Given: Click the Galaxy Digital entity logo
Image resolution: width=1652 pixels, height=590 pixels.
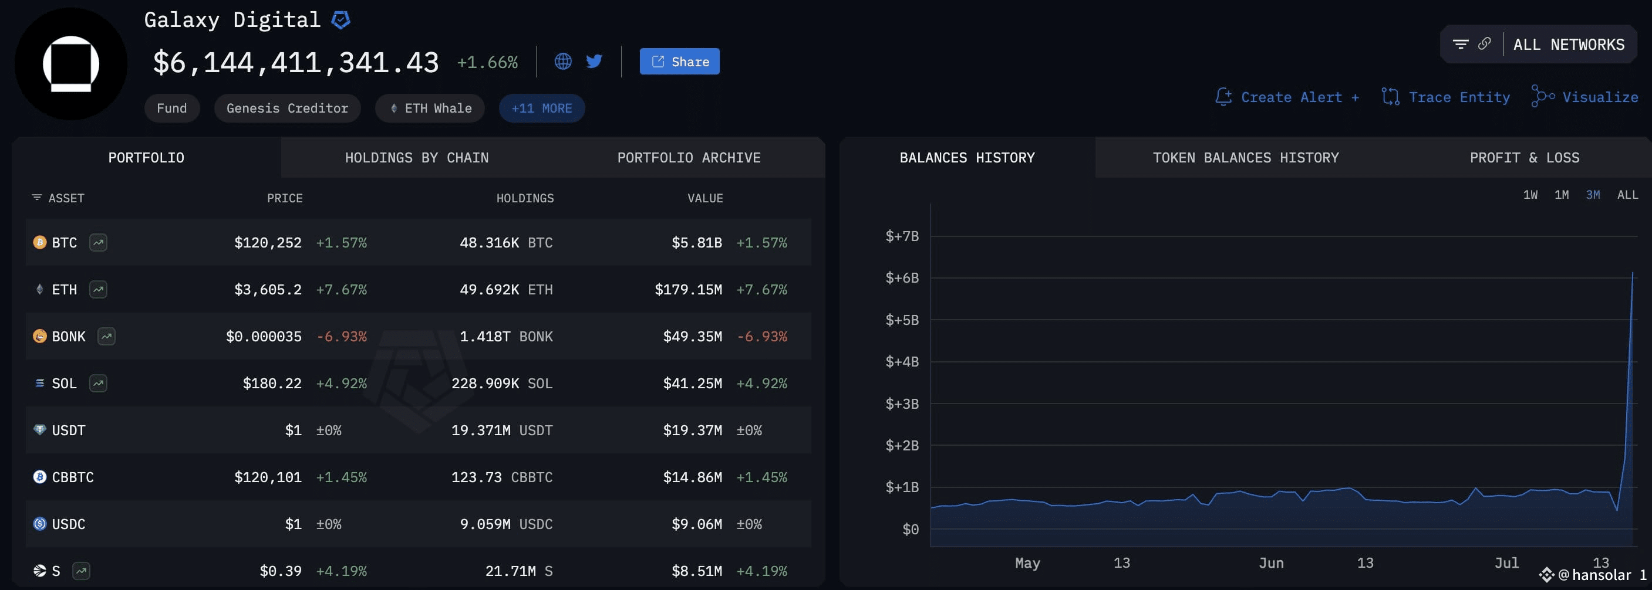Looking at the screenshot, I should click(x=71, y=63).
